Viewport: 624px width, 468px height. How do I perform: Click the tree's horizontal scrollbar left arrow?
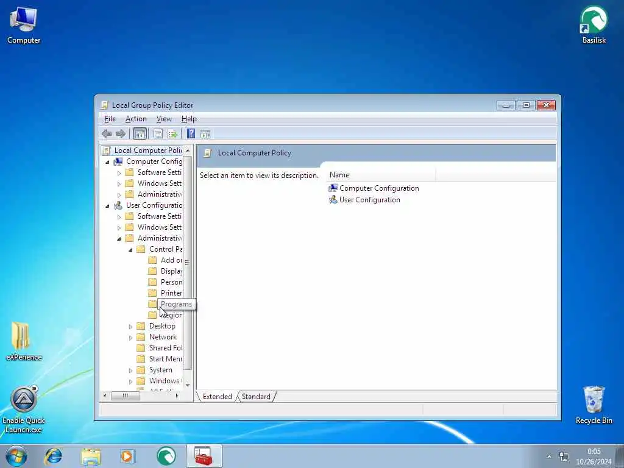[105, 395]
